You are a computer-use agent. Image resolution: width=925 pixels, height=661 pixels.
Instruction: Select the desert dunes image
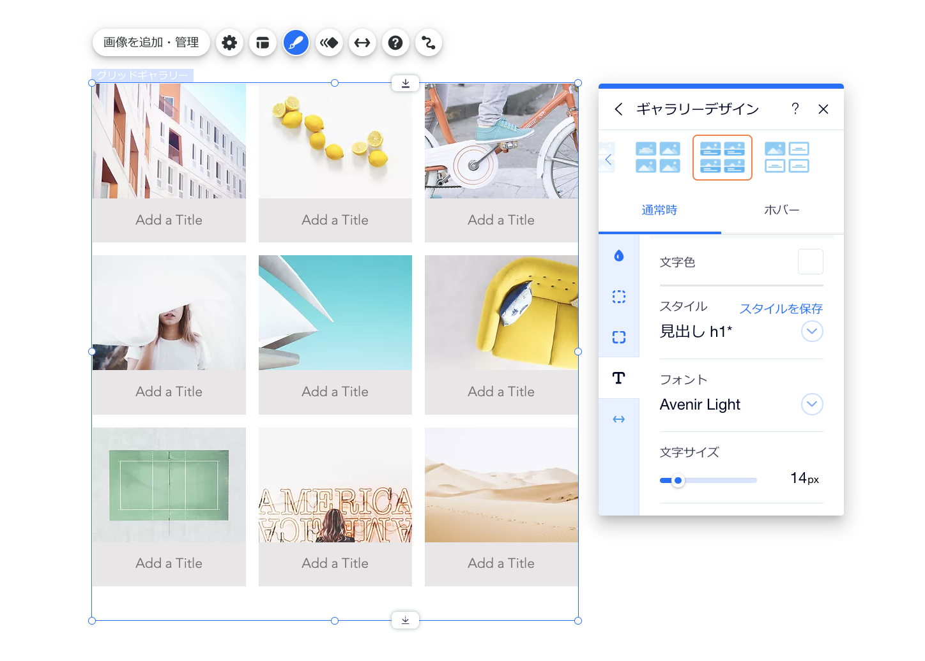[x=501, y=485]
